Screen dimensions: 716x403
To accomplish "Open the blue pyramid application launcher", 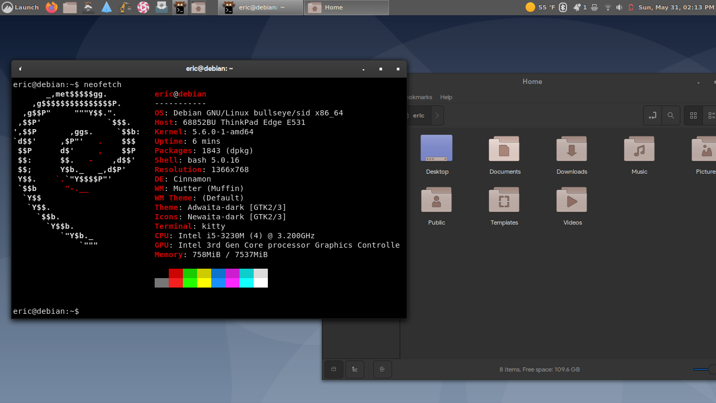I will [107, 7].
